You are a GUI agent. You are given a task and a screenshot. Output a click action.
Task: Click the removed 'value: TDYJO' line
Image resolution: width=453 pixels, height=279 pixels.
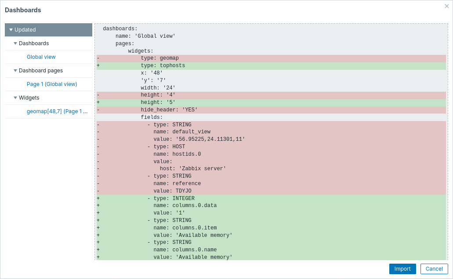[172, 191]
